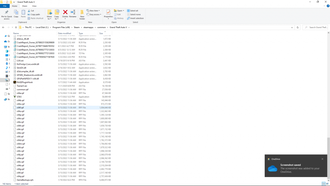This screenshot has width=330, height=186.
Task: Open Properties from the ribbon
Action: tap(108, 13)
